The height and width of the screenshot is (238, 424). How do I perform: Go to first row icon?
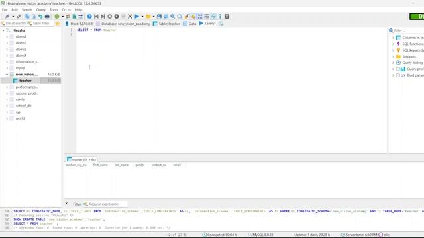tap(96, 17)
